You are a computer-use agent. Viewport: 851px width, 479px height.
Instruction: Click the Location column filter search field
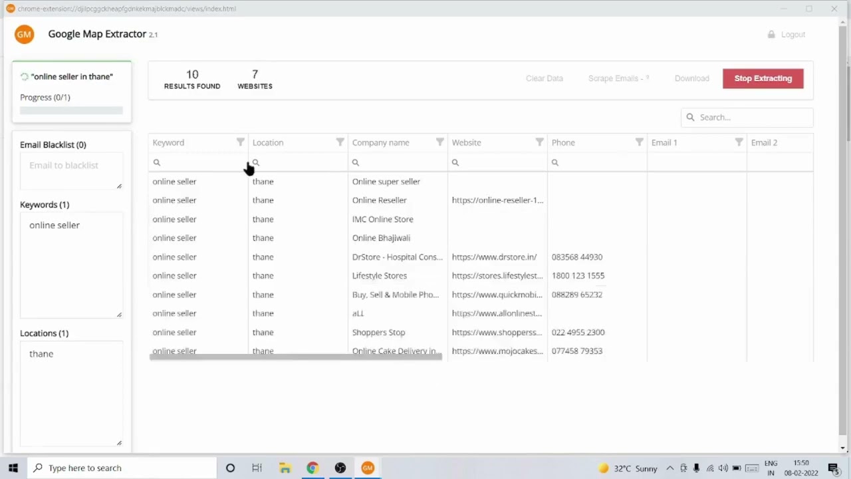[298, 162]
